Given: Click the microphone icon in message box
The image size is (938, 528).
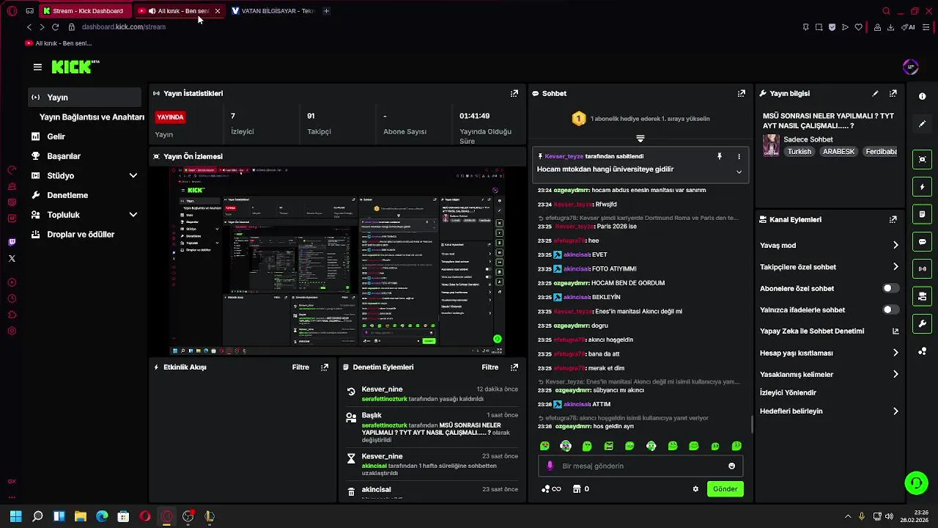Looking at the screenshot, I should tap(550, 466).
